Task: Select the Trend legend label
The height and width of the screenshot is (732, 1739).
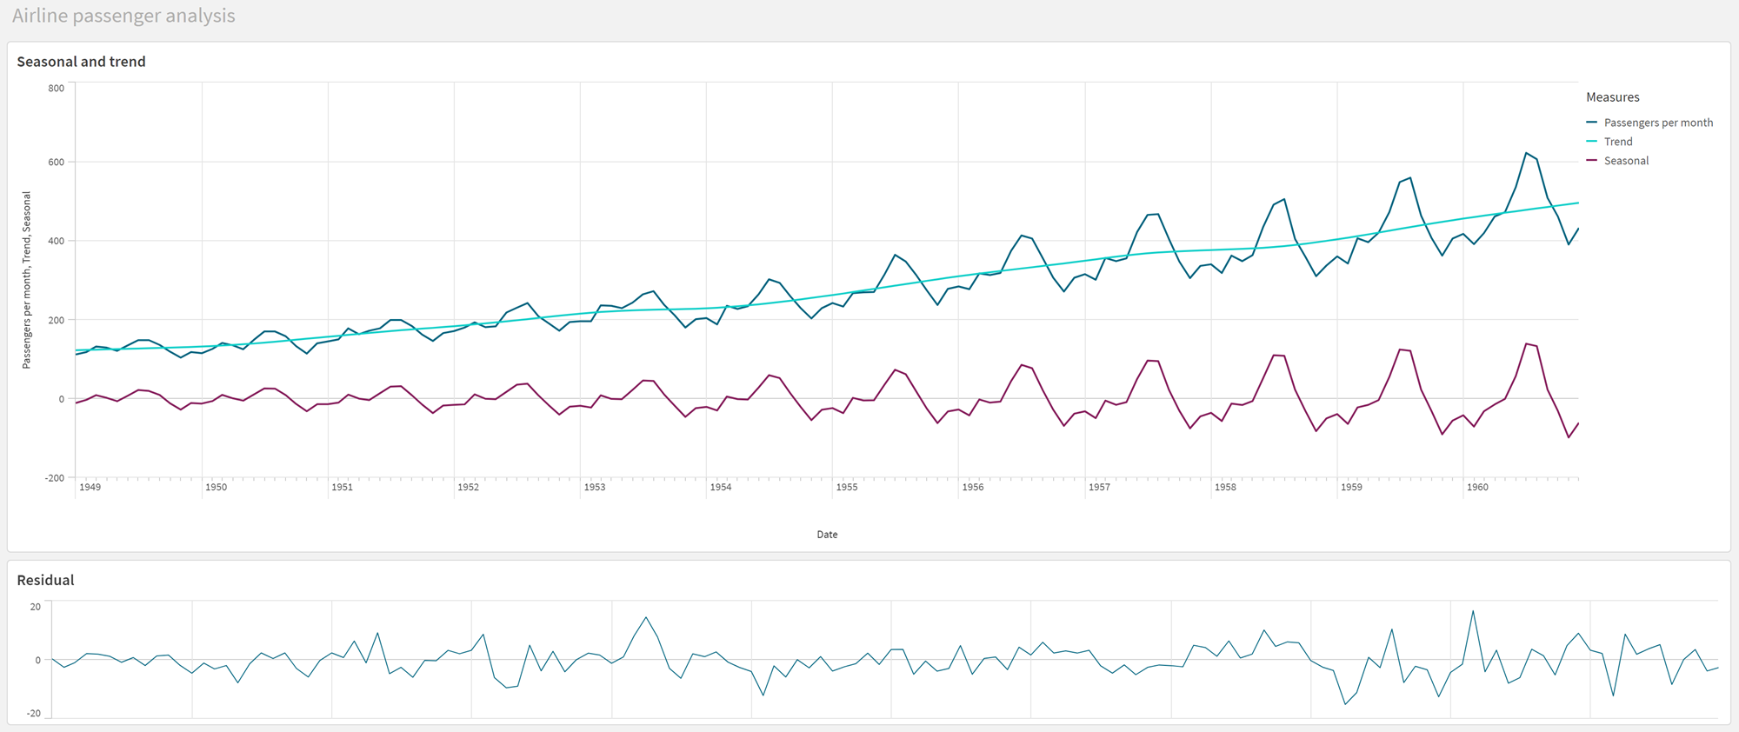Action: point(1618,142)
